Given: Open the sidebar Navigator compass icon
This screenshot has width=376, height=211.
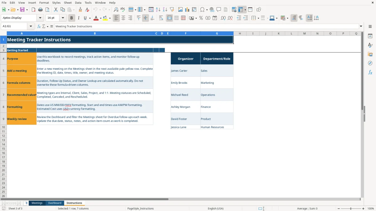Looking at the screenshot, I should click(370, 63).
